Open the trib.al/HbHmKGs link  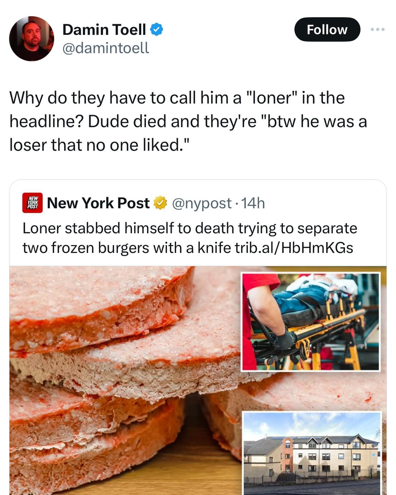pos(294,248)
